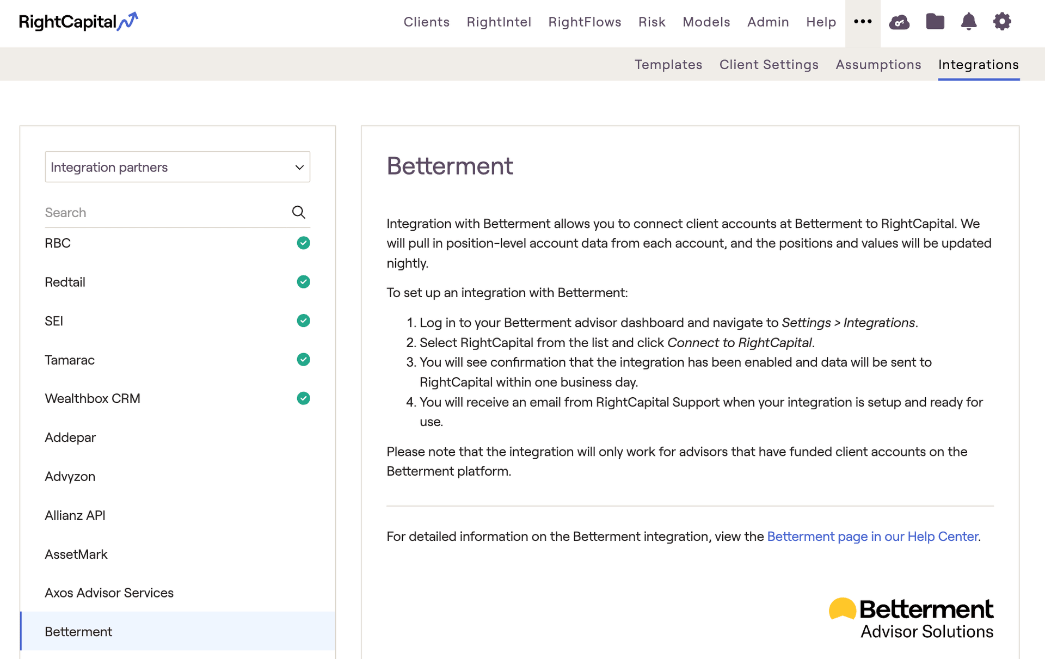Click the Betterment Advisor Solutions logo
The height and width of the screenshot is (659, 1045).
pos(911,618)
